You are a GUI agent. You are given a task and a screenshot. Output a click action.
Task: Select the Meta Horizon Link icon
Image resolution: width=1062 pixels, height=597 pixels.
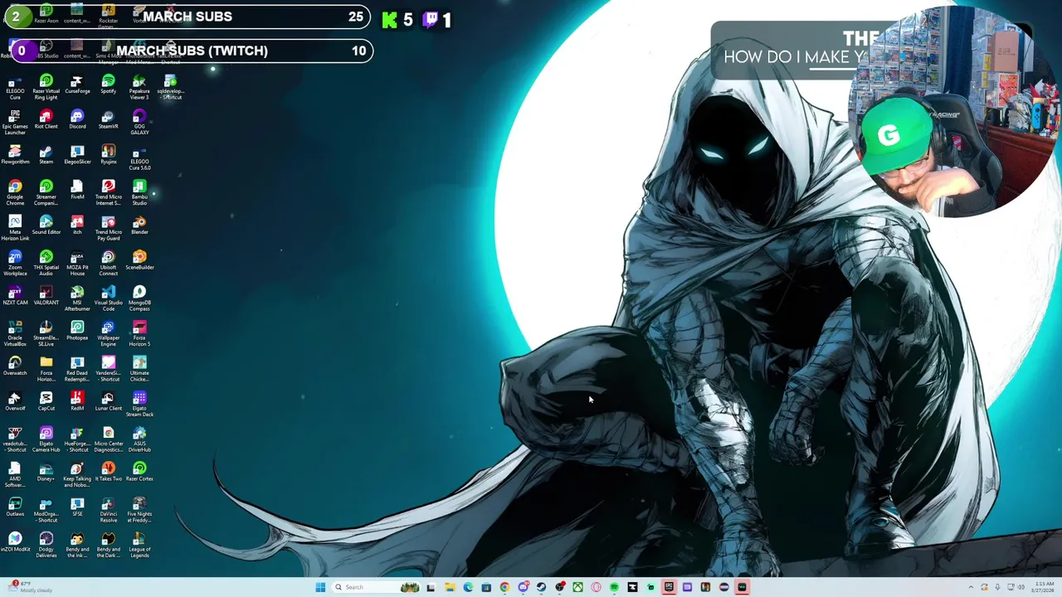(x=15, y=227)
